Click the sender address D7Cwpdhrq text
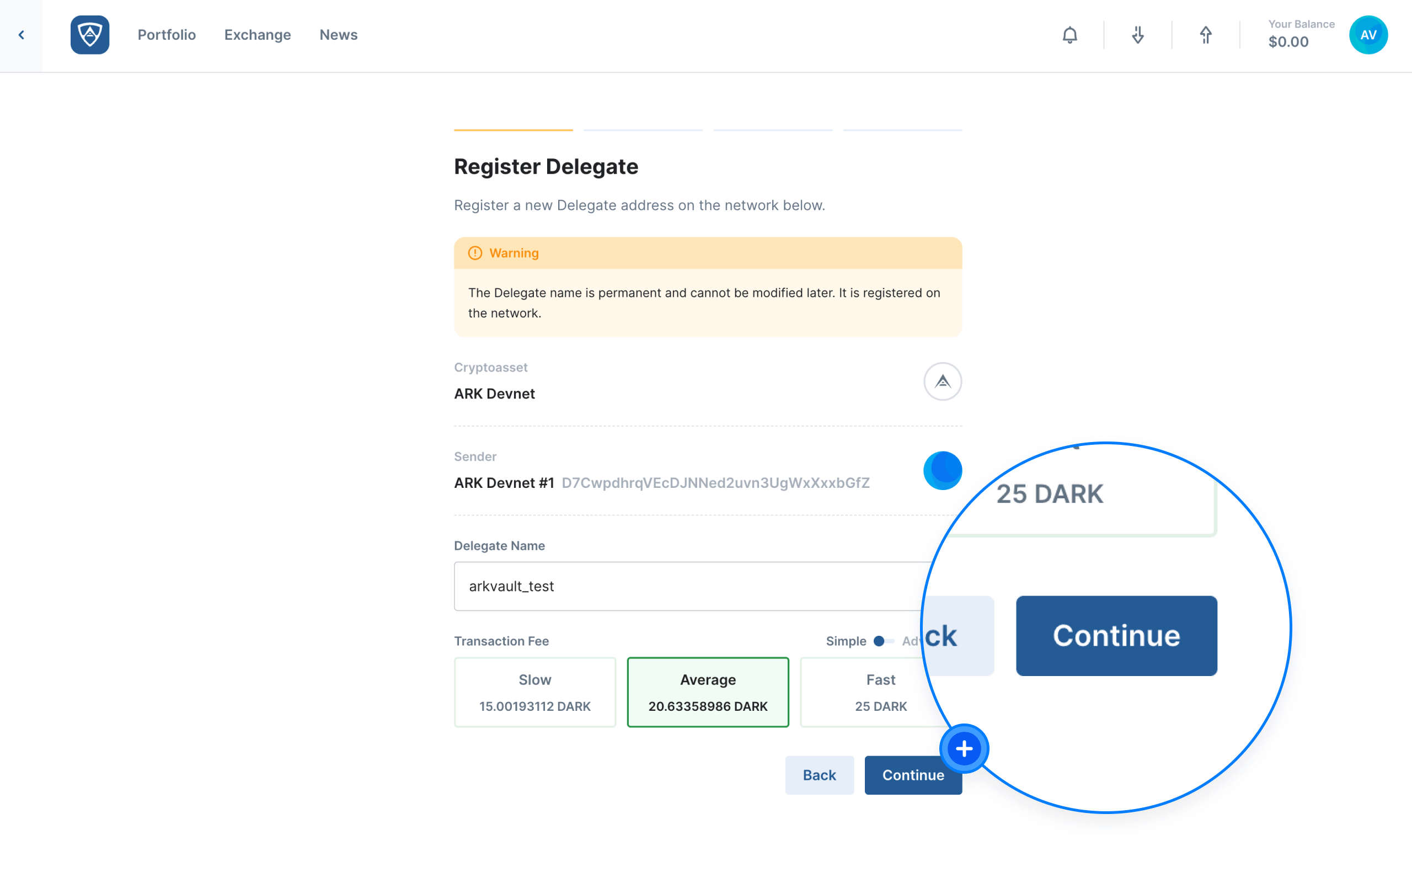Screen dimensions: 1412x883 (715, 483)
